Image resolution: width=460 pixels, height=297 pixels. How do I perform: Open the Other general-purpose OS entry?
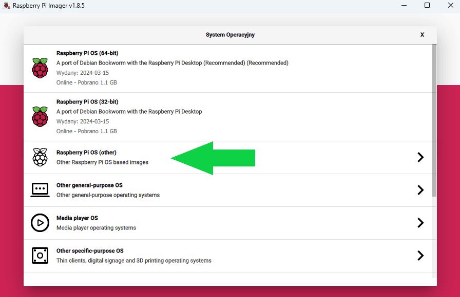point(227,190)
